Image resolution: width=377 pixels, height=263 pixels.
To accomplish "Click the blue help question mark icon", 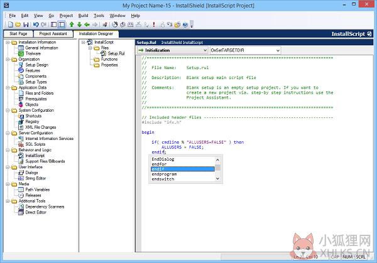I will coord(185,24).
